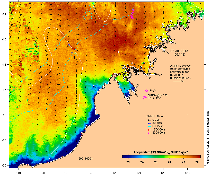Viewport: 211px width, 175px height.
Task: Click the magenta drifters arrowhead legend symbol
Action: tap(145, 97)
